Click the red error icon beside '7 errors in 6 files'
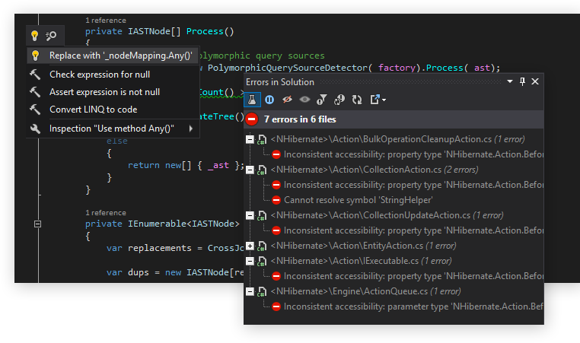 coord(252,119)
